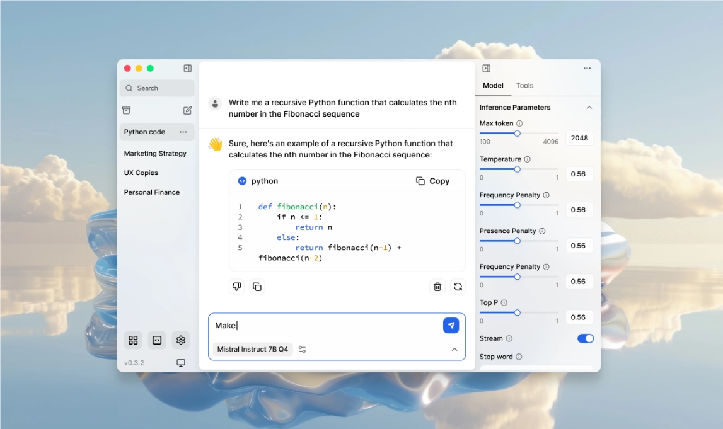Regenerate the response with refresh icon

(458, 287)
